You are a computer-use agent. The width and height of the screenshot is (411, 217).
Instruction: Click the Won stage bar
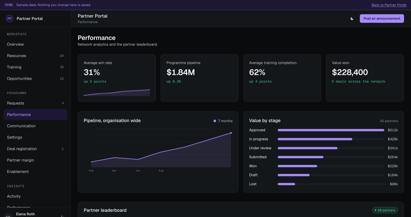(x=331, y=166)
